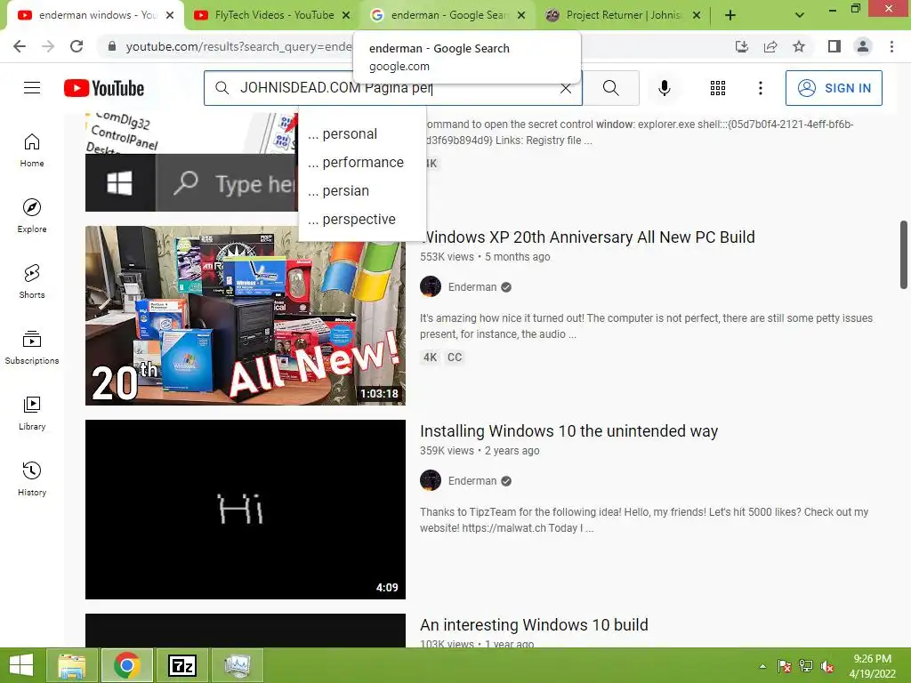Close the enderman Google Search tab
911x683 pixels.
click(x=521, y=16)
